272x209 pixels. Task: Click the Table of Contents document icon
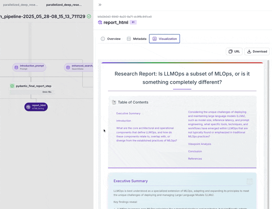pos(114,102)
